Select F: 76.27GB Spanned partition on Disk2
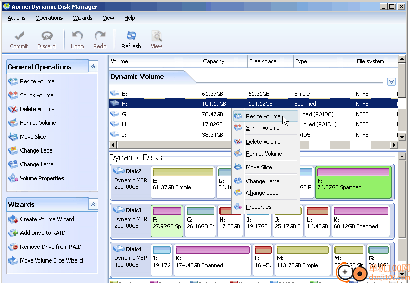 click(353, 182)
